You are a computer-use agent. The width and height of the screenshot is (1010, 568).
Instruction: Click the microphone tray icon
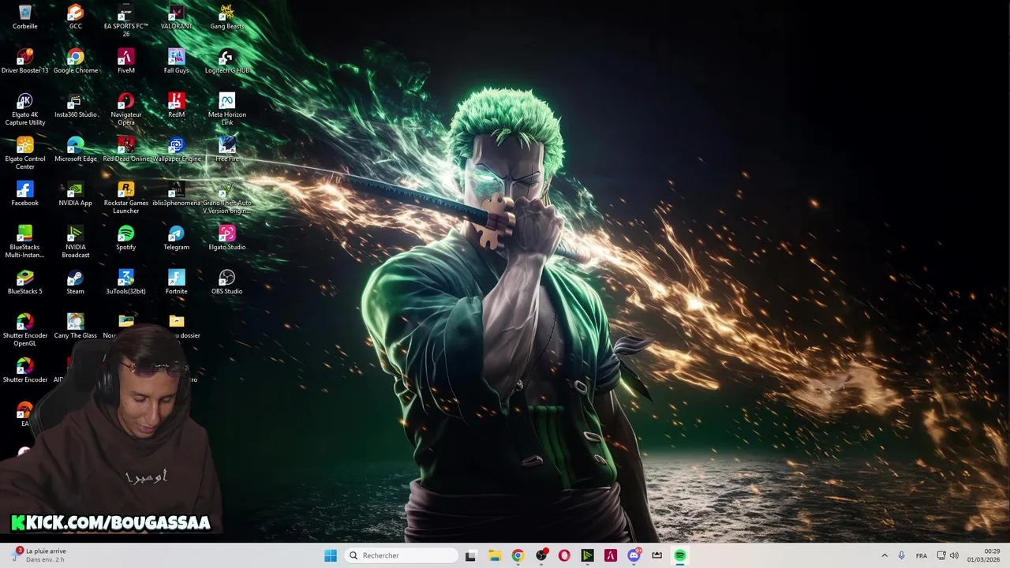coord(902,555)
